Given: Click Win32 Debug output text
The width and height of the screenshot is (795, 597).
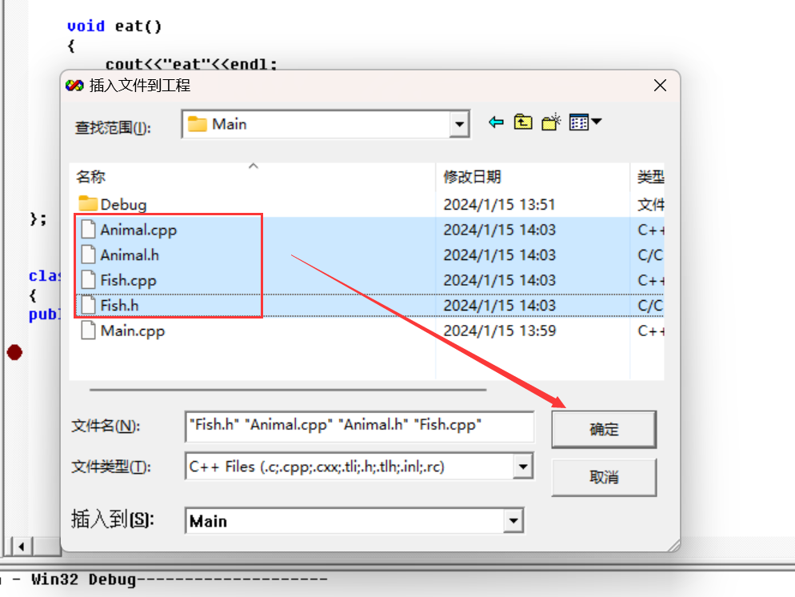Looking at the screenshot, I should tap(84, 579).
